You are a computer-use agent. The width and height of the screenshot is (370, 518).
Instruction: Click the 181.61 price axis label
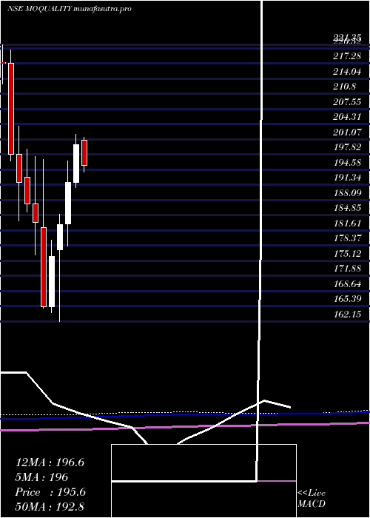[347, 223]
